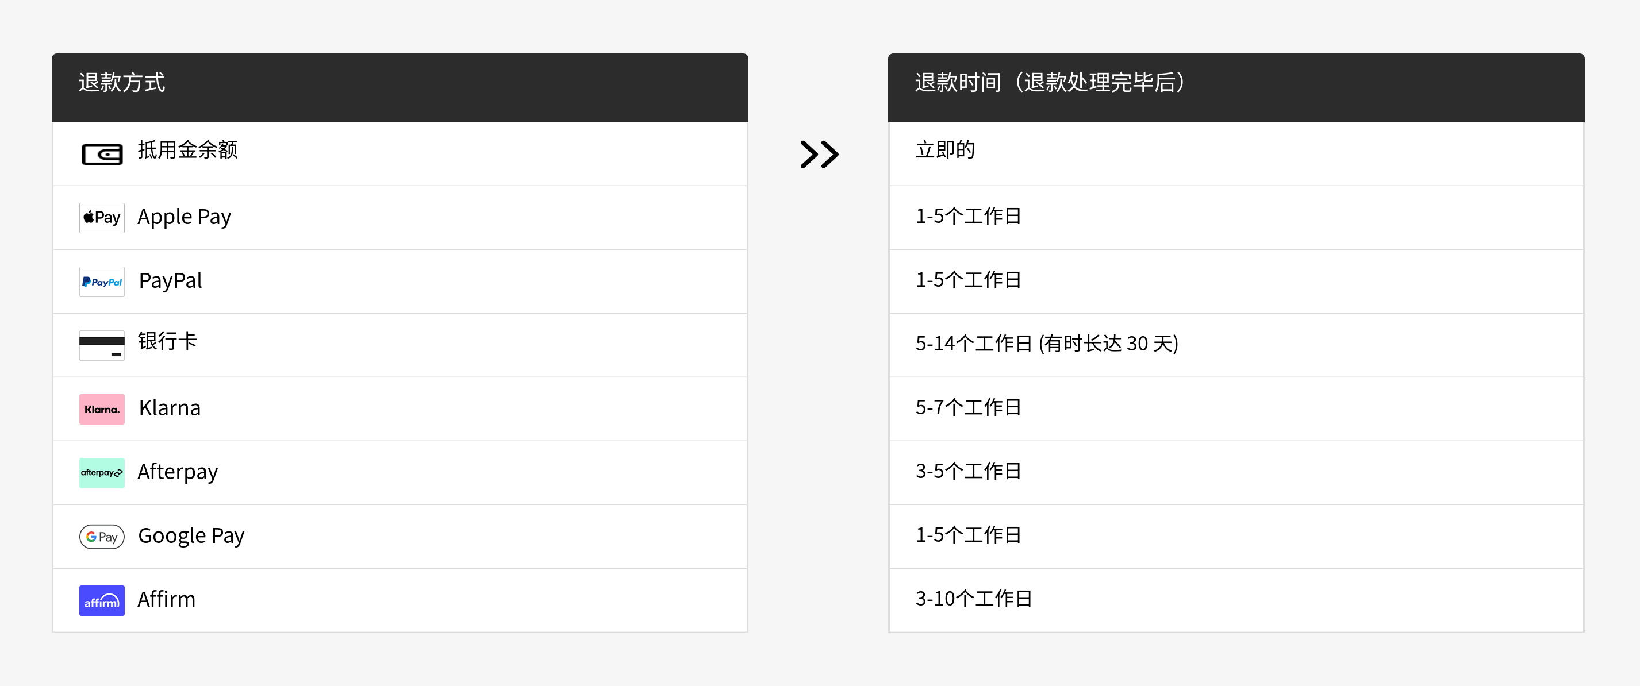Click the double chevron arrow between tables

click(x=819, y=154)
